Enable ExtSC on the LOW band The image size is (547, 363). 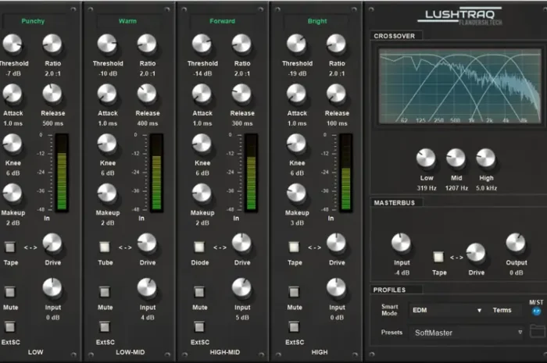tap(9, 327)
